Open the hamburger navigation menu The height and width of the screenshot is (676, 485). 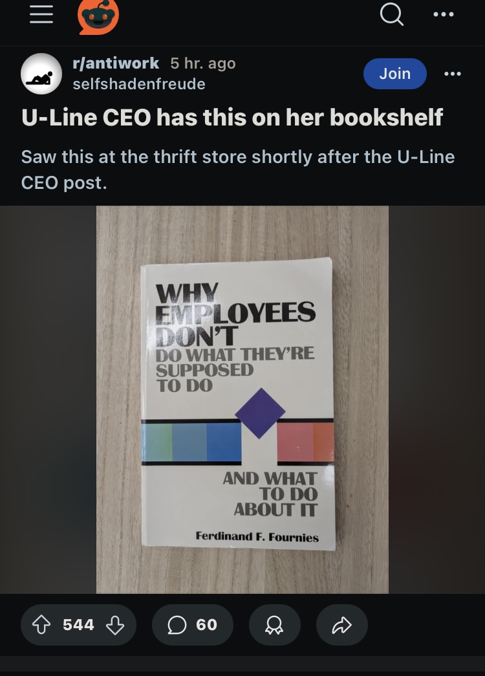click(x=41, y=15)
